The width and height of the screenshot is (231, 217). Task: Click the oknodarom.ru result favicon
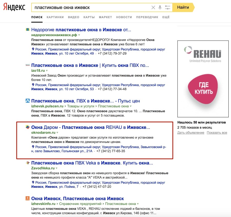(27, 127)
